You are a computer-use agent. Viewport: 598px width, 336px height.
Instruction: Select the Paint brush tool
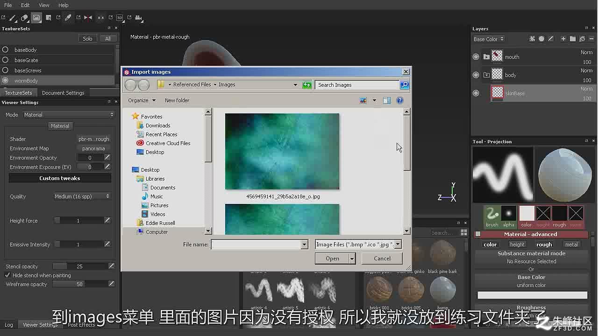[x=13, y=18]
